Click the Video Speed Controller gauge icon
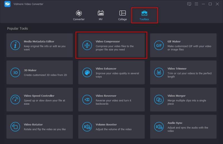Viewport: 223px width, 144px height. pos(15,99)
